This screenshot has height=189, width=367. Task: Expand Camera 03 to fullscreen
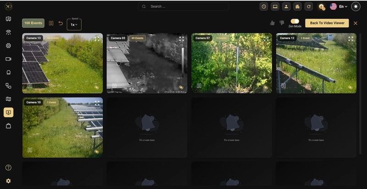coord(182,39)
